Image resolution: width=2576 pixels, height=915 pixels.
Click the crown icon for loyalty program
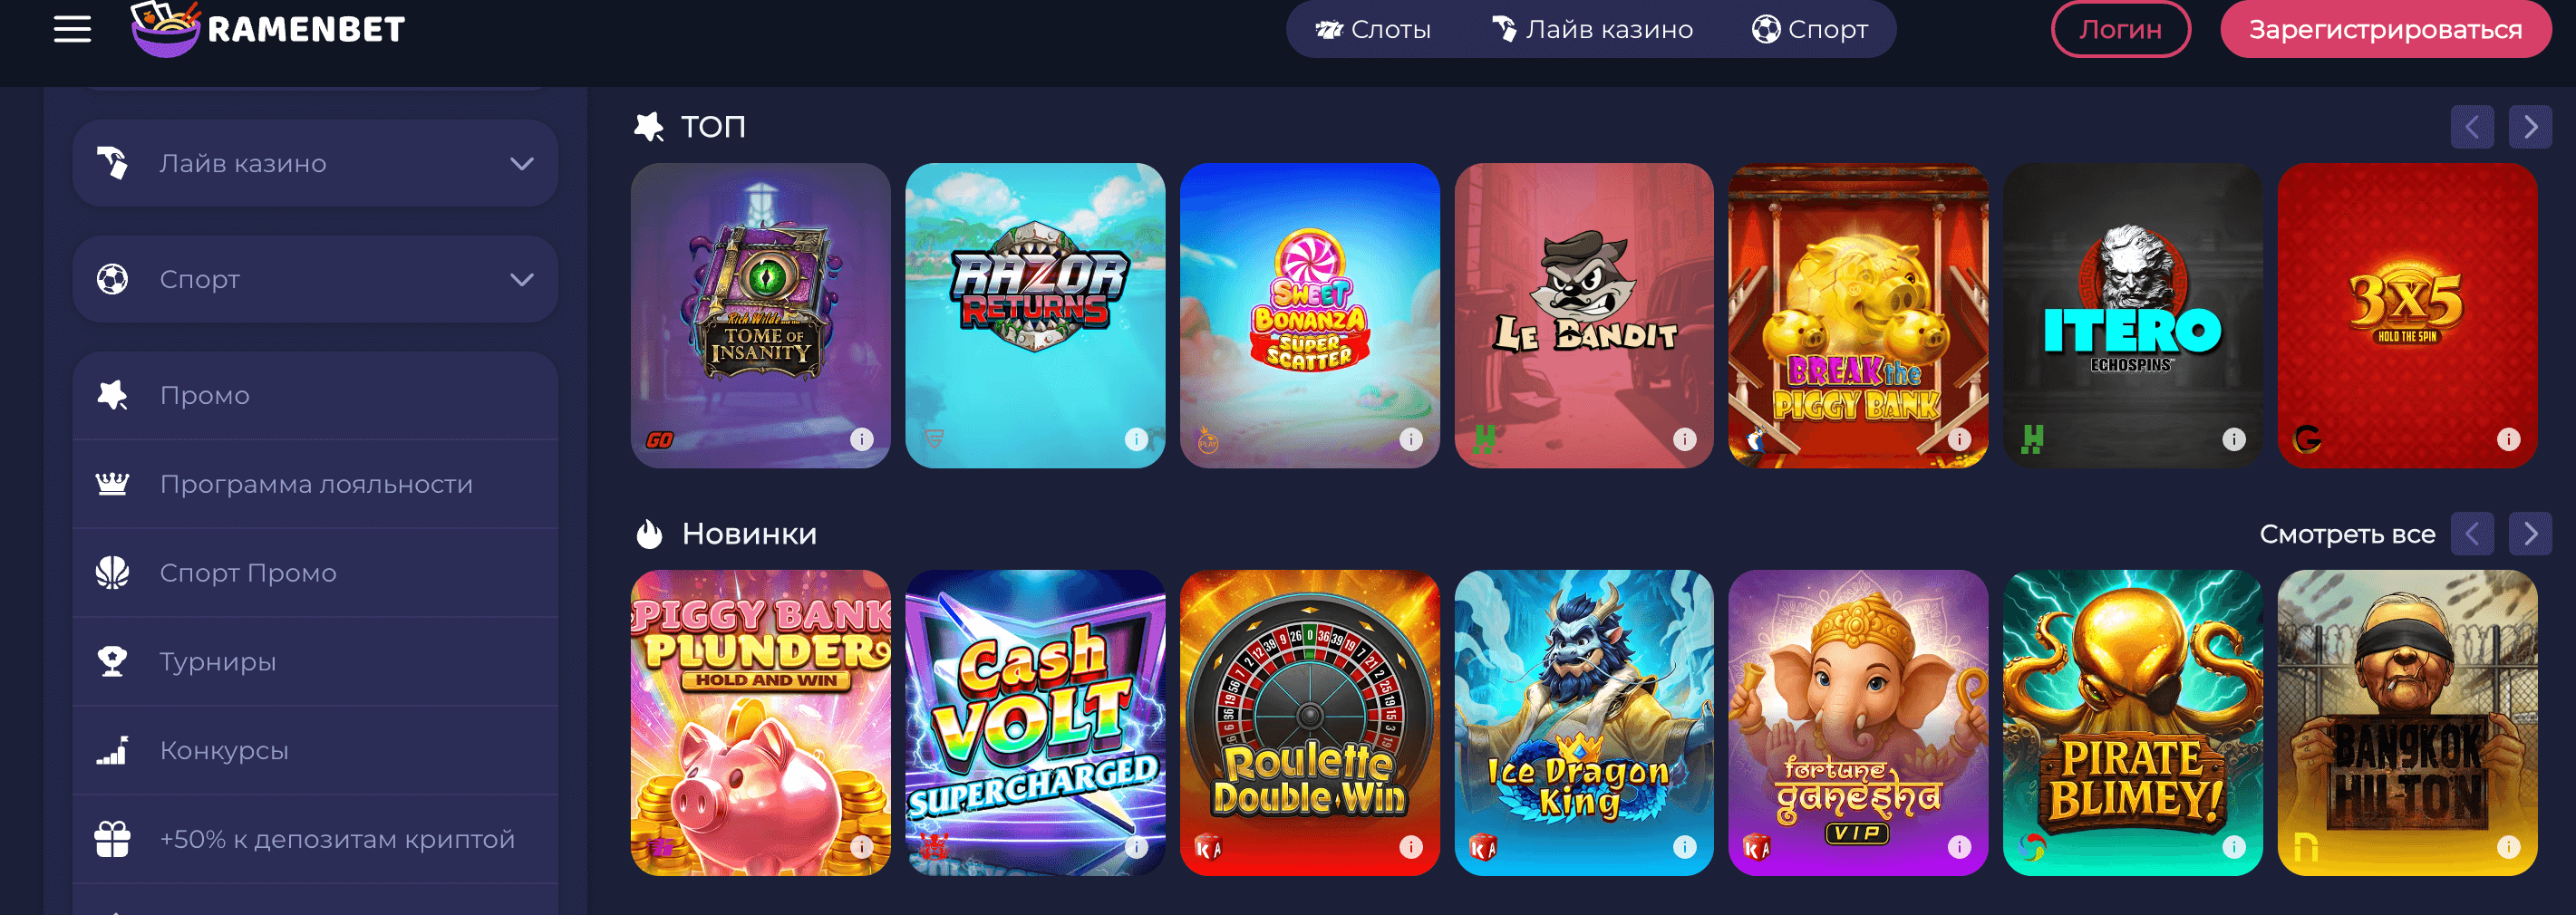coord(112,484)
